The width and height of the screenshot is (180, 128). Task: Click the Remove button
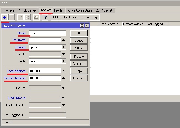click(x=79, y=78)
